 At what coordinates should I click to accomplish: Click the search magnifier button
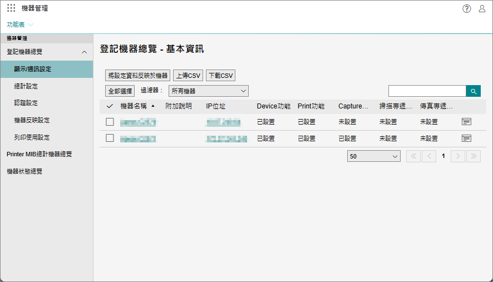(x=473, y=91)
